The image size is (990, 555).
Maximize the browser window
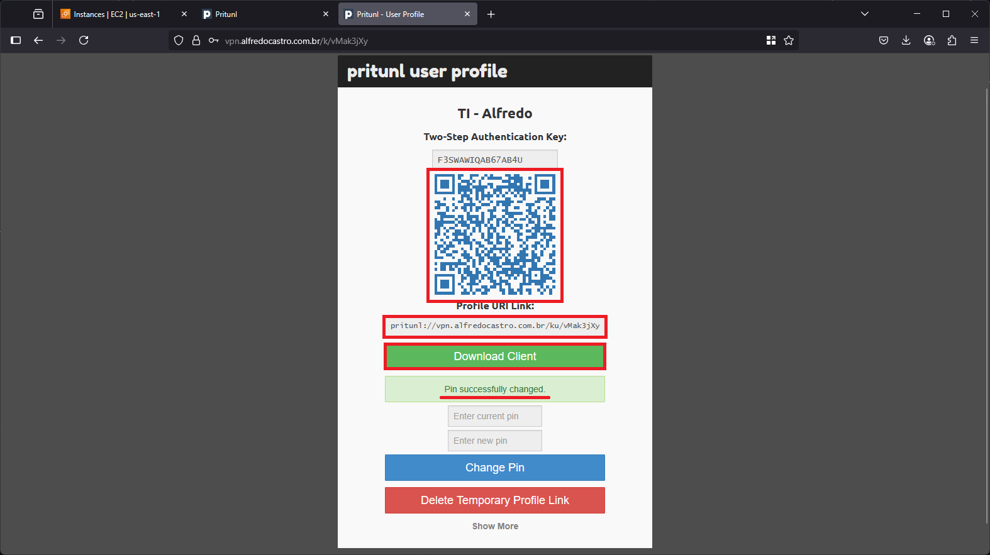(x=946, y=14)
